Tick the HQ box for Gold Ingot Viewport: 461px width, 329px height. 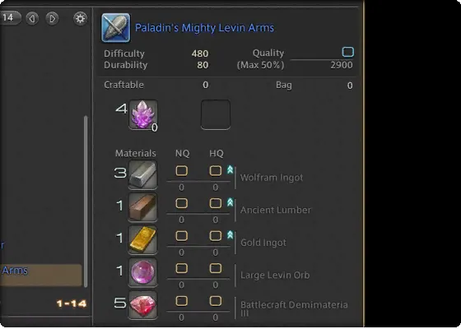(x=216, y=235)
